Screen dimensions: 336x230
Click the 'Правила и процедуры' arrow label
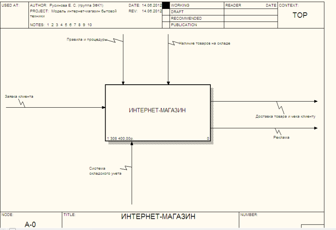coord(87,40)
